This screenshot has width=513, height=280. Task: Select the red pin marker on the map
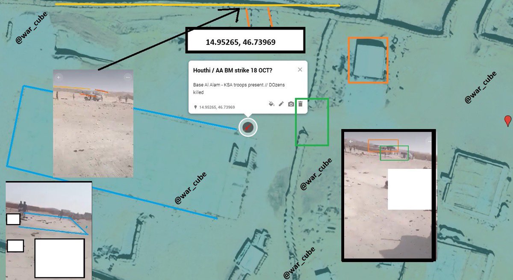[x=507, y=121]
